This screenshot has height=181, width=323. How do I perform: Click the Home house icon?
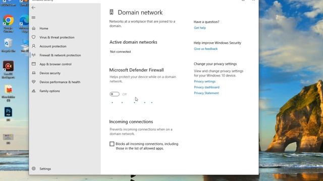tap(34, 28)
